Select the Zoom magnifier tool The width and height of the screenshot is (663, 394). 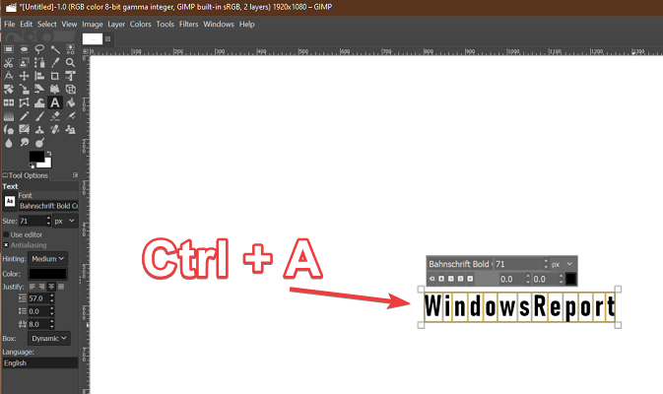tap(70, 63)
